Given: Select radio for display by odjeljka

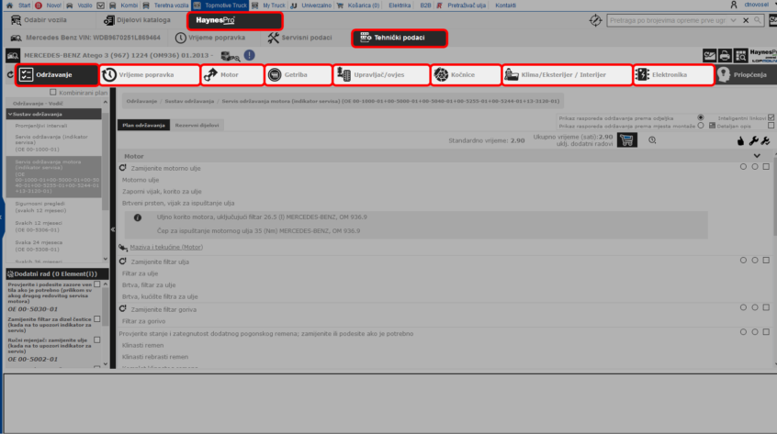Looking at the screenshot, I should (x=700, y=117).
